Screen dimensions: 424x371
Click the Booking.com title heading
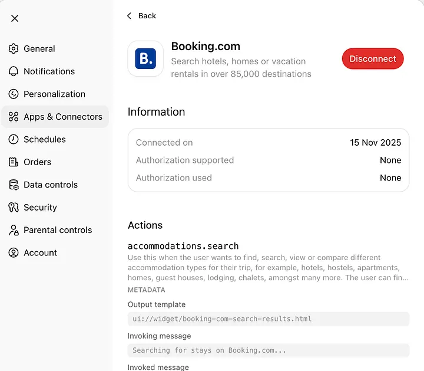(206, 47)
